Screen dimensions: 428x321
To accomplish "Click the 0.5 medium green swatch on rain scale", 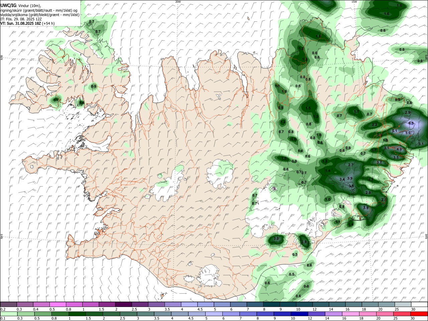I will (43, 314).
